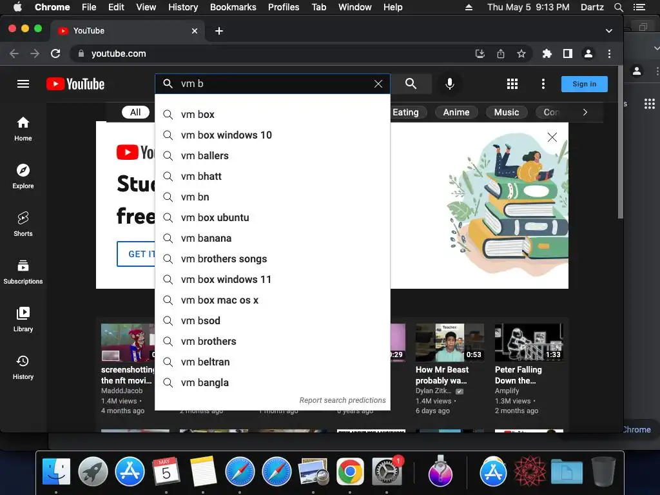The width and height of the screenshot is (660, 495).
Task: Reload the page
Action: tap(55, 53)
